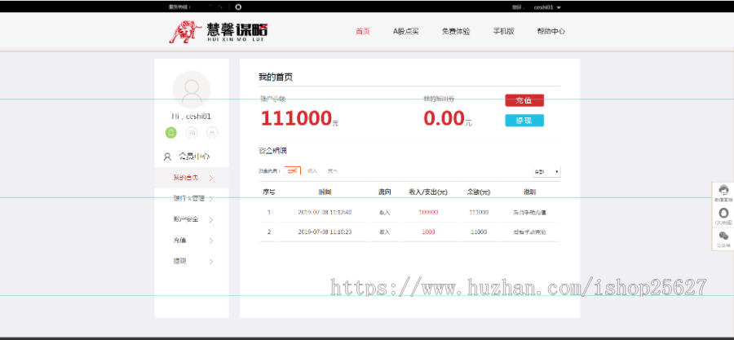Click the 序号 column header
Image resolution: width=734 pixels, height=340 pixels.
(268, 192)
